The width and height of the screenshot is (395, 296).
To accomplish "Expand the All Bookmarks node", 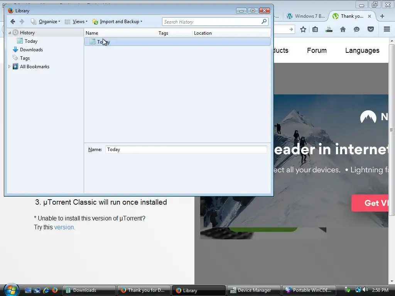I will point(10,66).
